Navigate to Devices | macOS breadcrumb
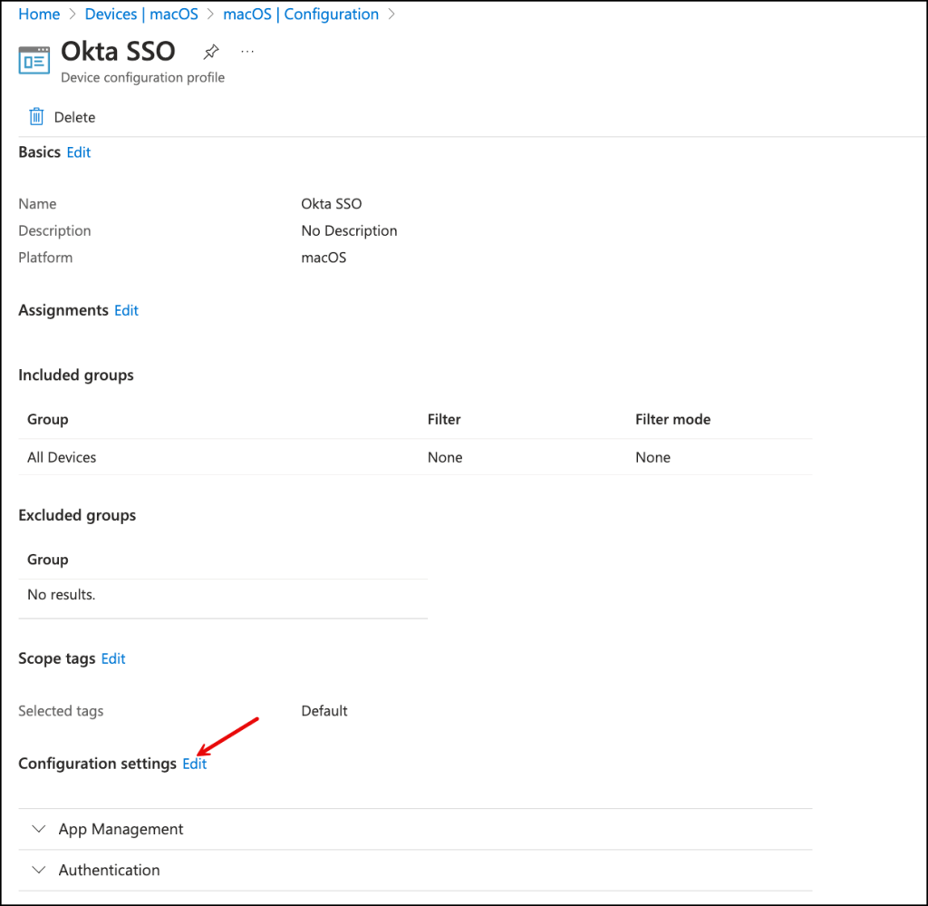The width and height of the screenshot is (928, 906). (x=141, y=15)
